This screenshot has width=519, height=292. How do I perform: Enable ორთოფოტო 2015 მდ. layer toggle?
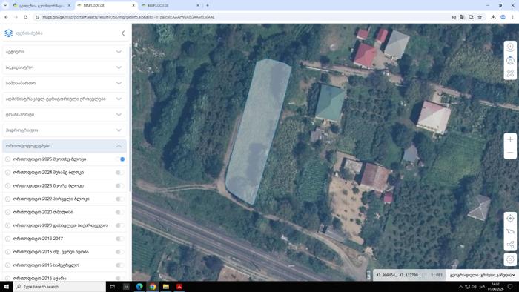click(120, 252)
